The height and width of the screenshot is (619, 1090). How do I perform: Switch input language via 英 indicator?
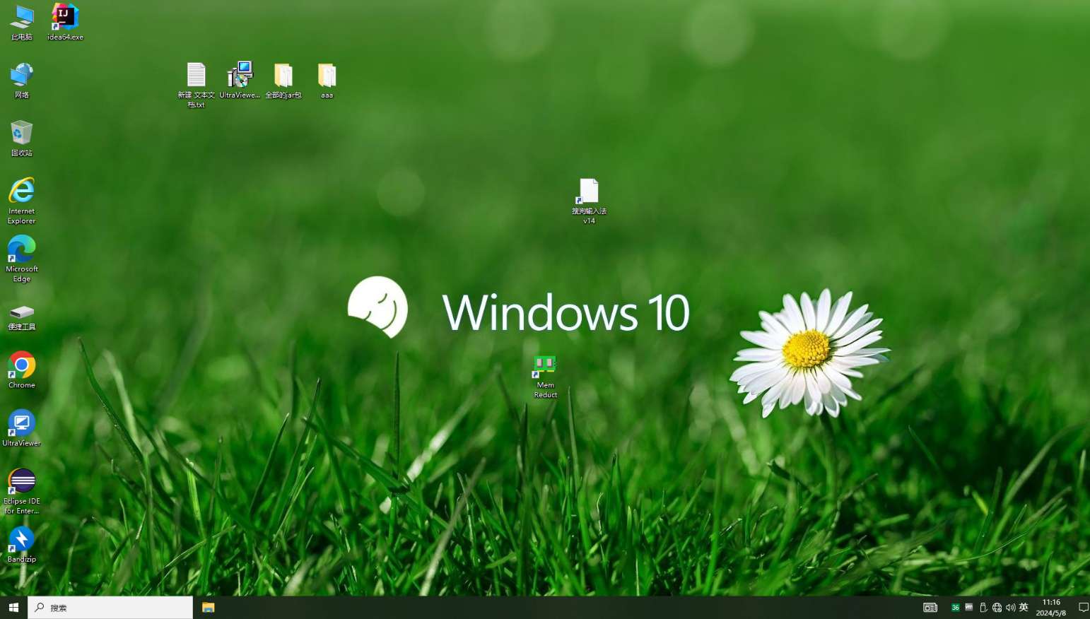pos(1024,608)
